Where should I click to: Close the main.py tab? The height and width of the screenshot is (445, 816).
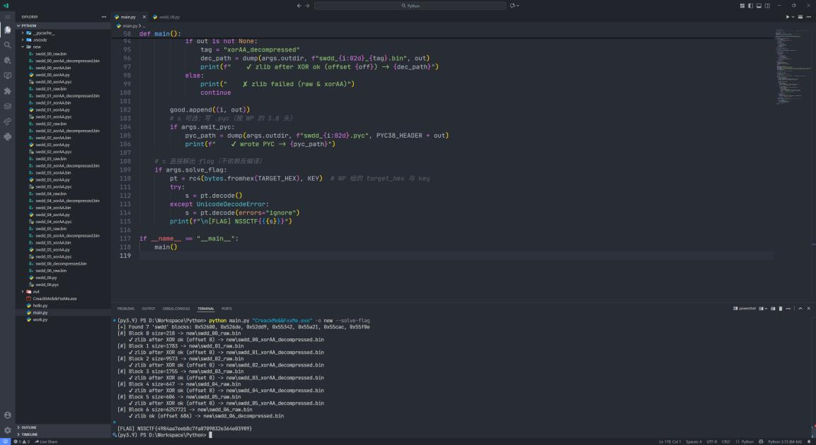click(x=144, y=17)
